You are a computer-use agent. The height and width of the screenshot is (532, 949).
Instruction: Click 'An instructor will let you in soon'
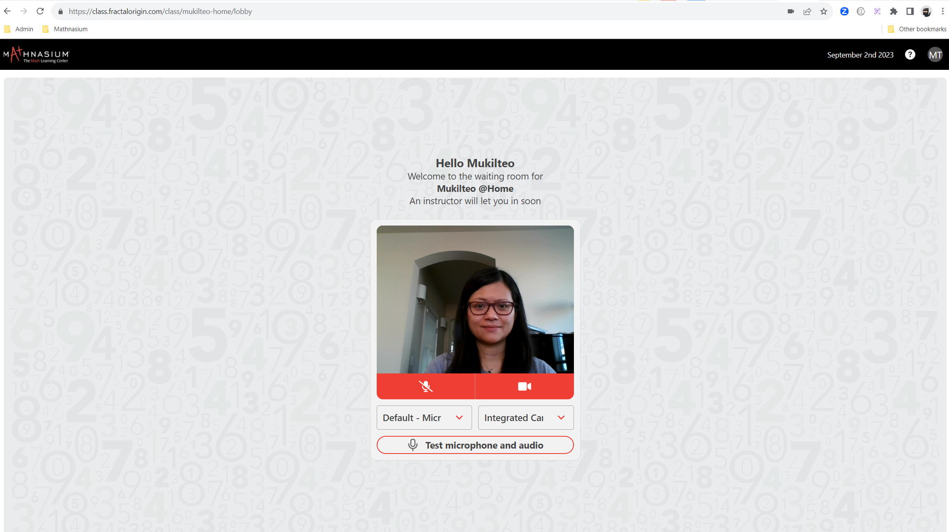(x=475, y=201)
